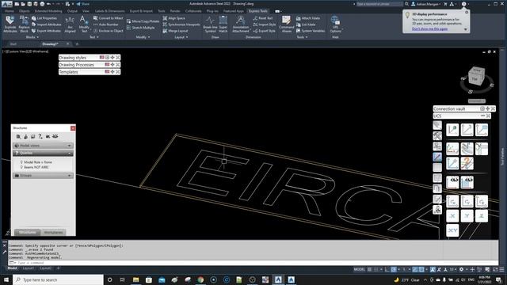507x285 pixels.
Task: Click the ViewCube in the drawing area
Action: [476, 75]
